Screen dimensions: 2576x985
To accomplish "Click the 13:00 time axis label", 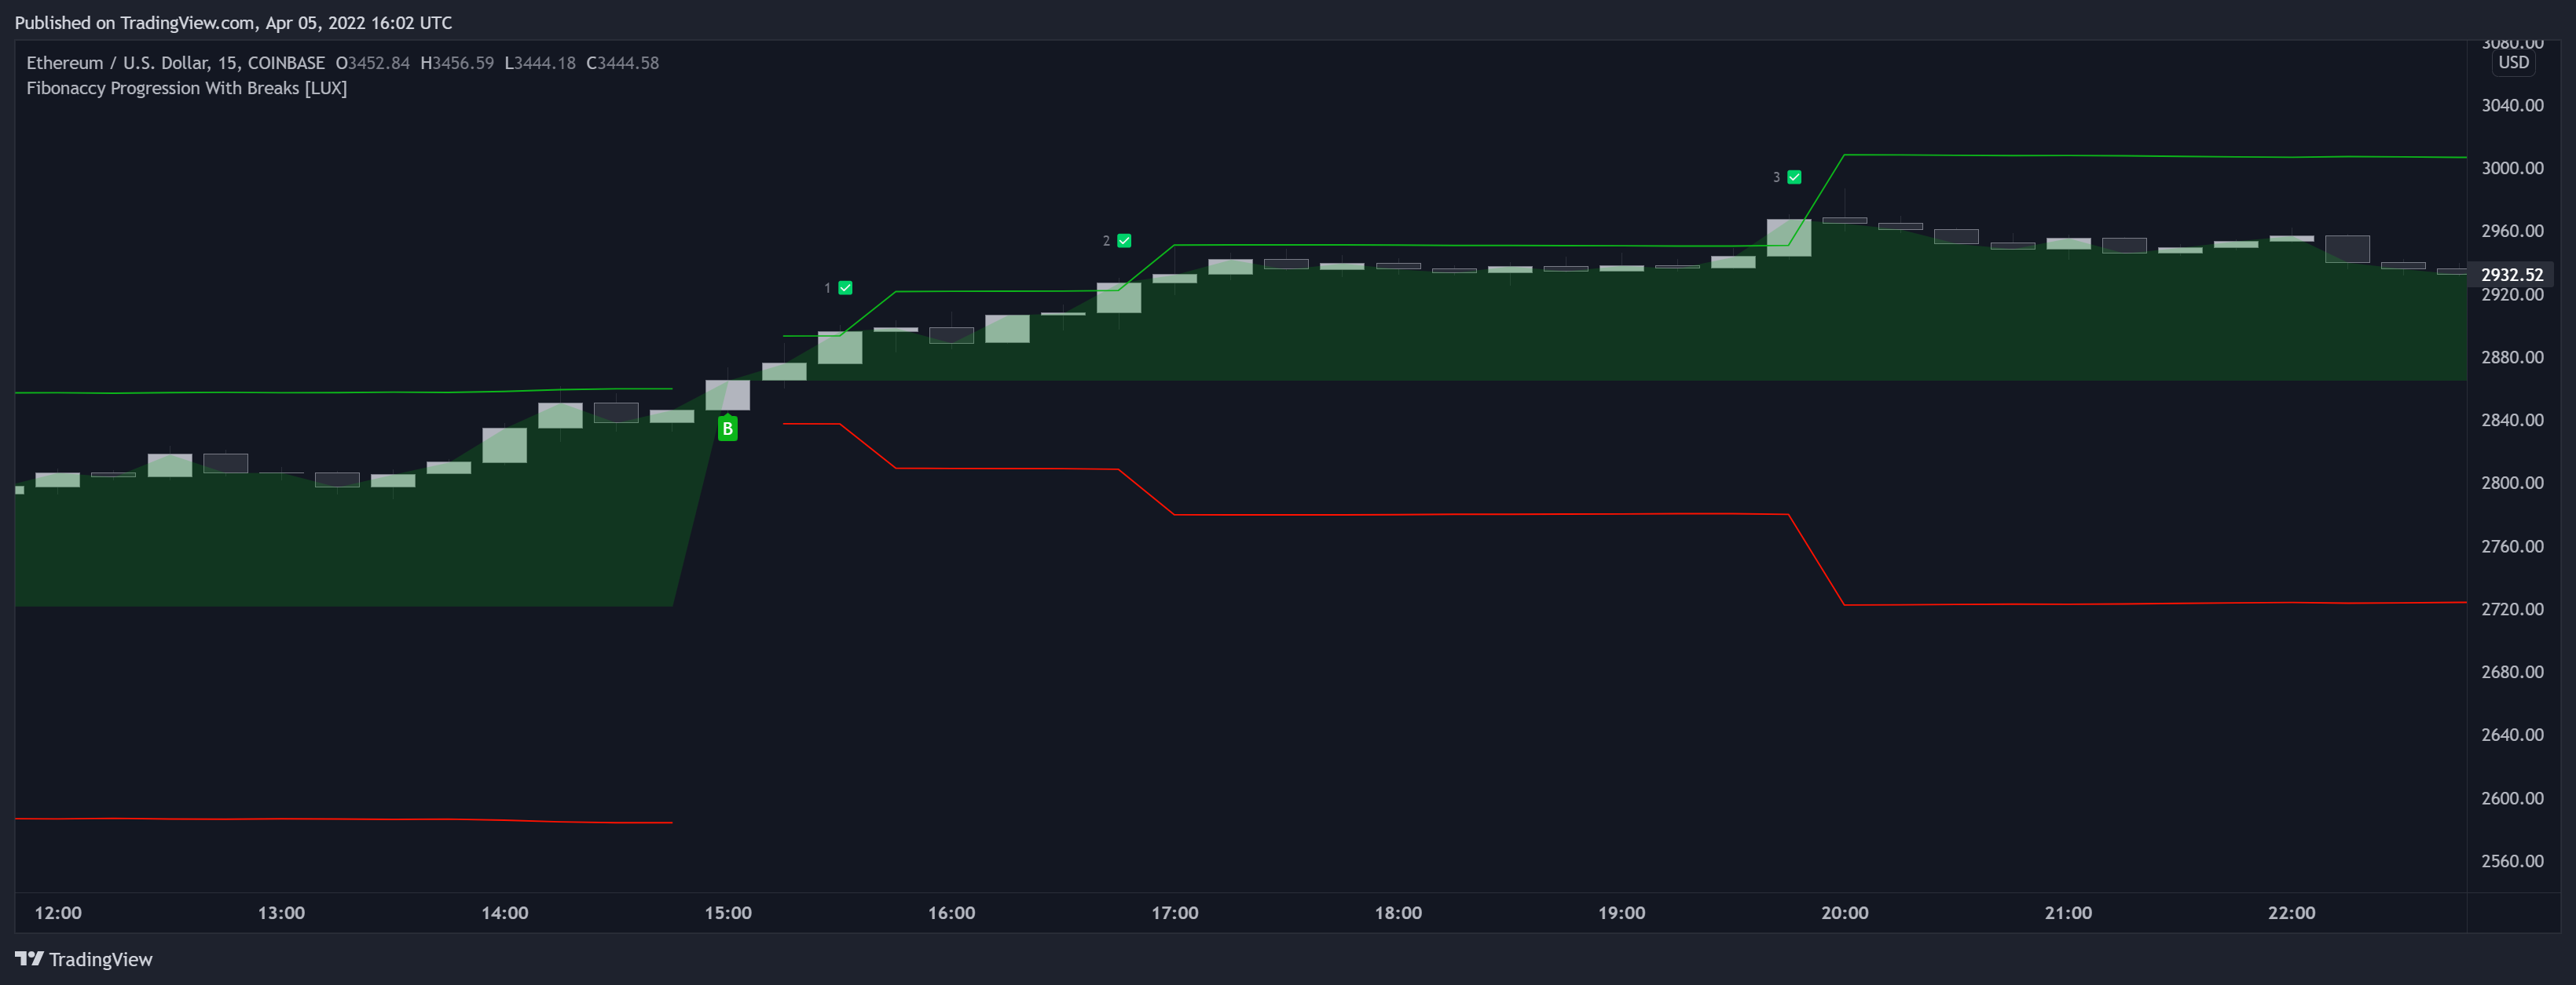I will [x=281, y=913].
